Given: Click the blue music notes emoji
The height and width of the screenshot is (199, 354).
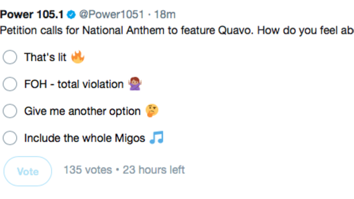Looking at the screenshot, I should coord(157,138).
